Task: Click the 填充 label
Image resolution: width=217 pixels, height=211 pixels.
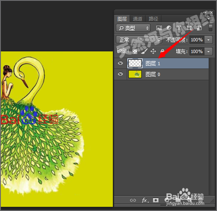Action: tap(181, 52)
